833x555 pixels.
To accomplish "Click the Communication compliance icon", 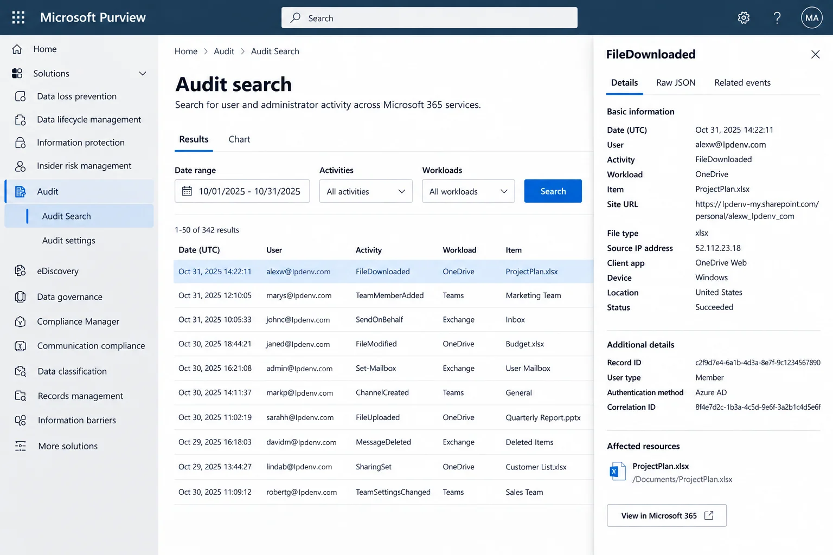I will (x=21, y=346).
